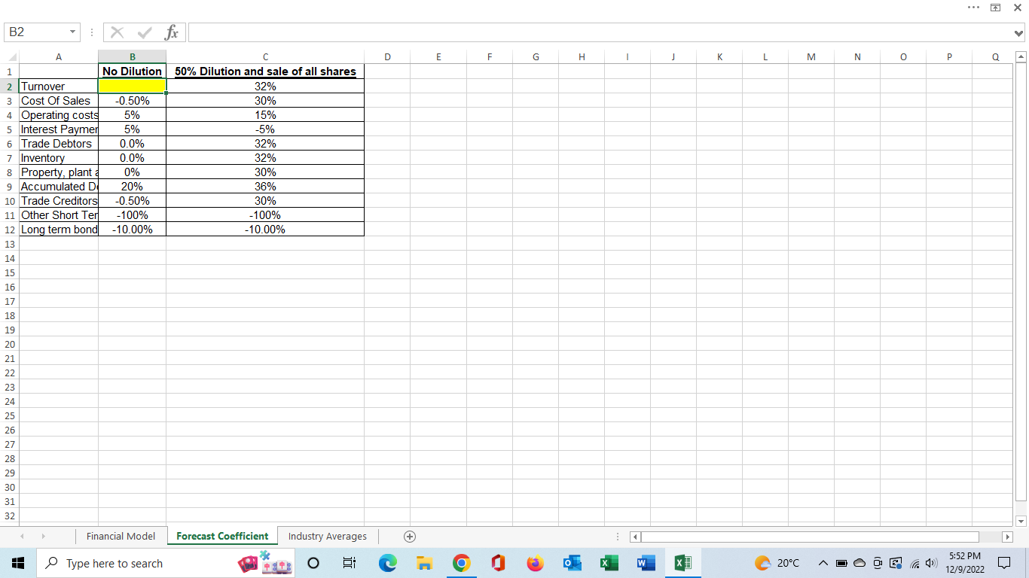
Task: Switch to active Excel window in taskbar
Action: tap(682, 563)
